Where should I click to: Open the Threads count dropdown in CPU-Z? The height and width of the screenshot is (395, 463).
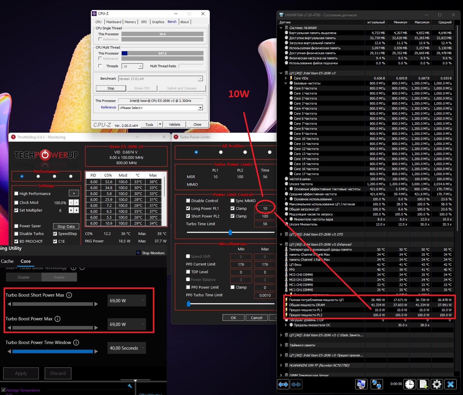(140, 66)
